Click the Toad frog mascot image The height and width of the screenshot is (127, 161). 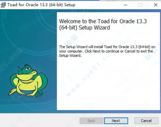[x=28, y=81]
